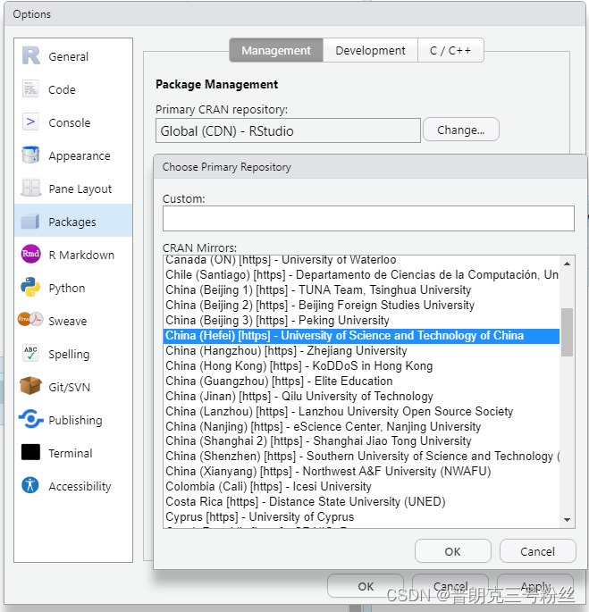Select China (Guangzhou) Elite Education mirror

coord(361,381)
